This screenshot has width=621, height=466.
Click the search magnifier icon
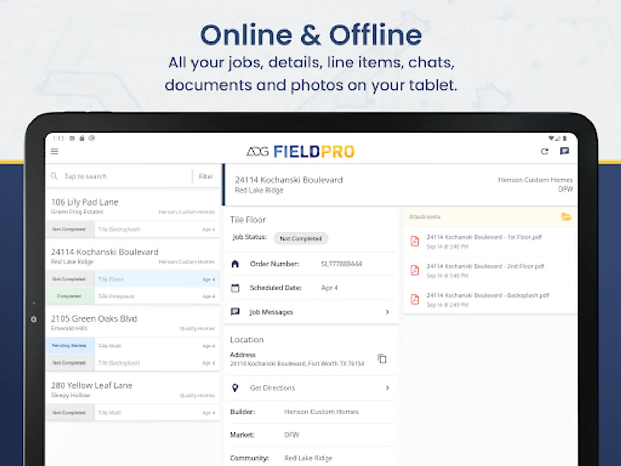tap(54, 177)
